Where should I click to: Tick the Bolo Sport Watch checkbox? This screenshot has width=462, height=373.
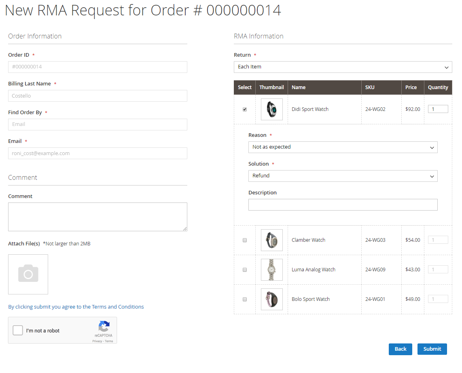click(245, 299)
